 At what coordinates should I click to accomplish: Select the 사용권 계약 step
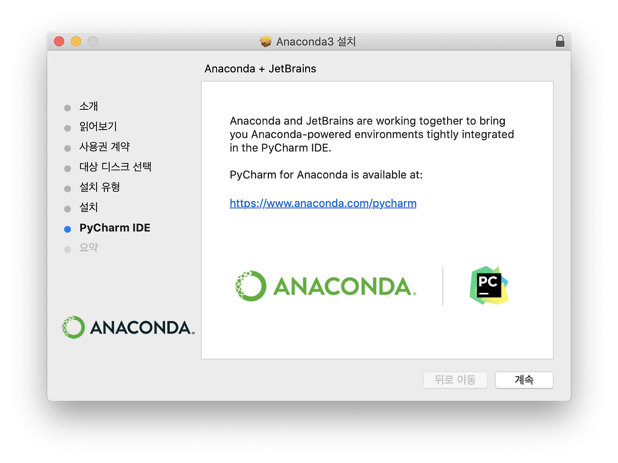tap(105, 146)
